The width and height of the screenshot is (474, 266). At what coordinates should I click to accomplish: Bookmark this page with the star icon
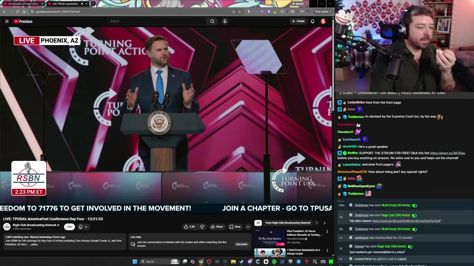click(240, 11)
